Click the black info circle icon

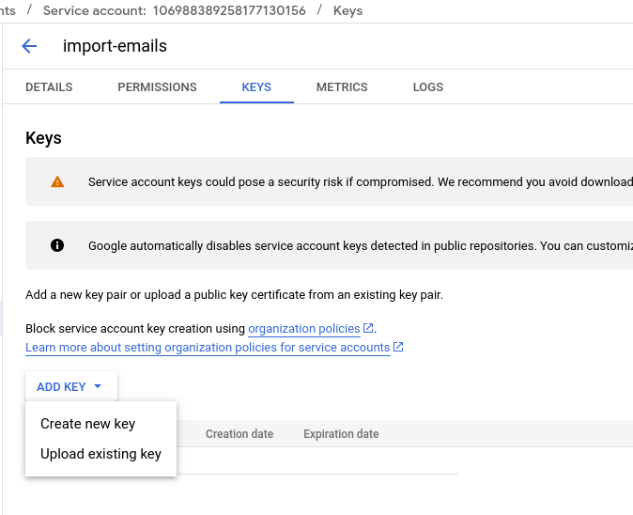pos(57,245)
